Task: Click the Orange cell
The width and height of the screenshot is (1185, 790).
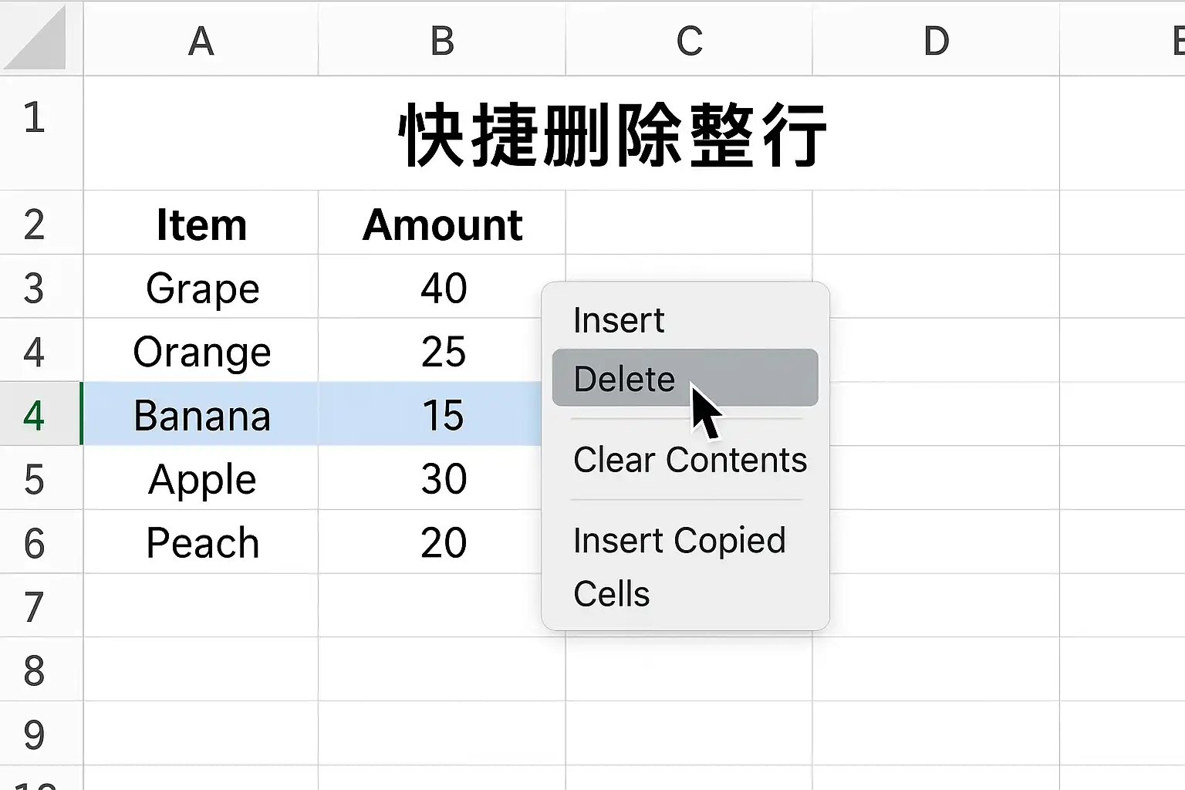Action: point(201,350)
